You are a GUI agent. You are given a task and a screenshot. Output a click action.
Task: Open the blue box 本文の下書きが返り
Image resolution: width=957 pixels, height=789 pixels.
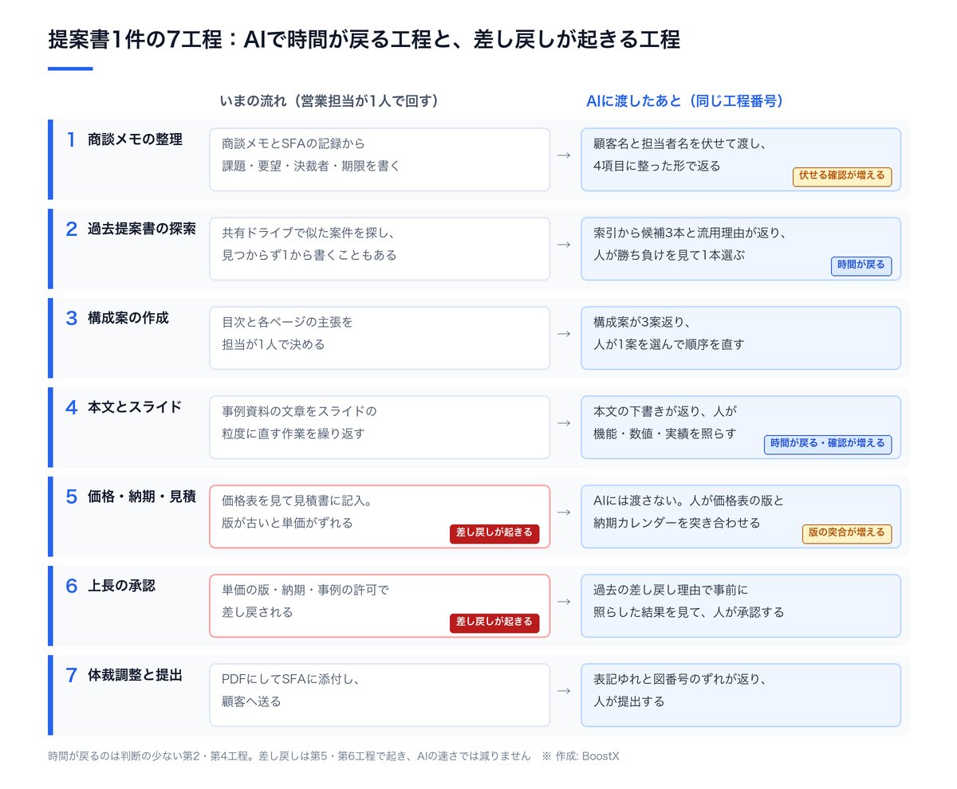point(741,427)
